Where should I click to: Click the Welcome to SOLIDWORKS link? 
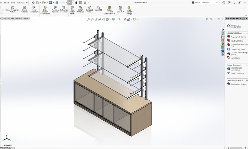tap(235, 26)
